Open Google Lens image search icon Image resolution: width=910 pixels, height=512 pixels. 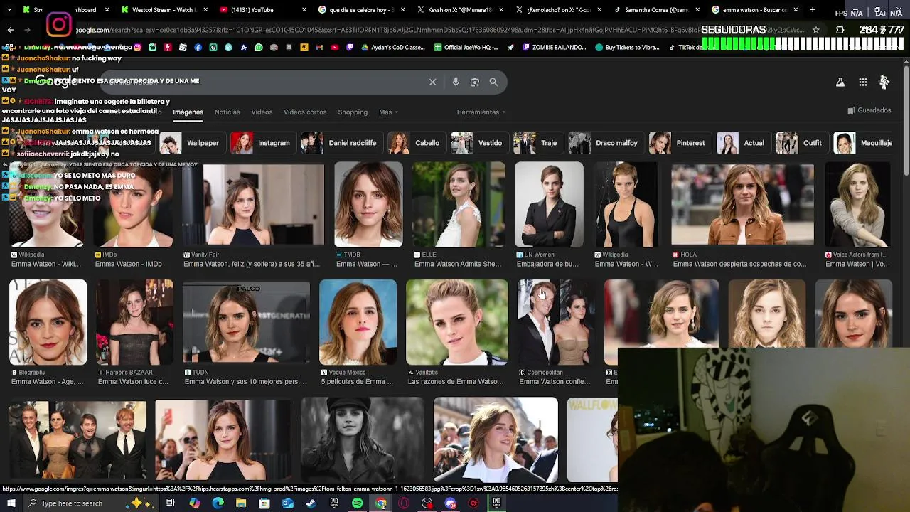pos(475,82)
